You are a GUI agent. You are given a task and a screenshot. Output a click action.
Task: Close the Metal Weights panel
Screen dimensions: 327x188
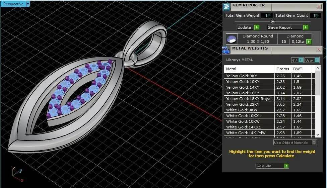[x=319, y=50]
